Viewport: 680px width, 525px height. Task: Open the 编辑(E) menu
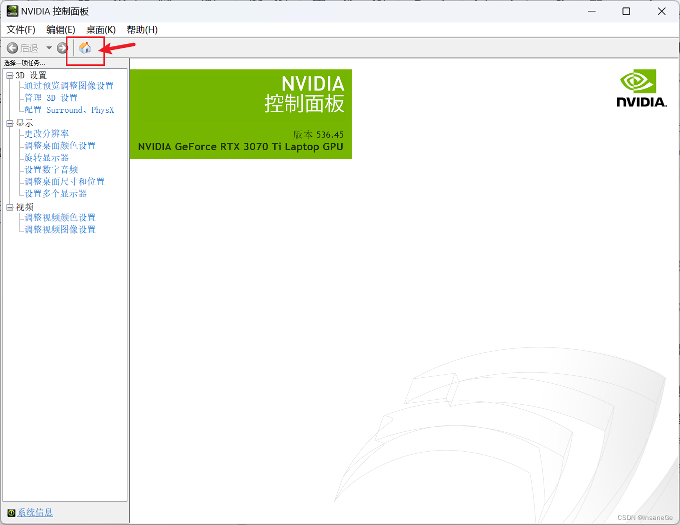point(61,30)
